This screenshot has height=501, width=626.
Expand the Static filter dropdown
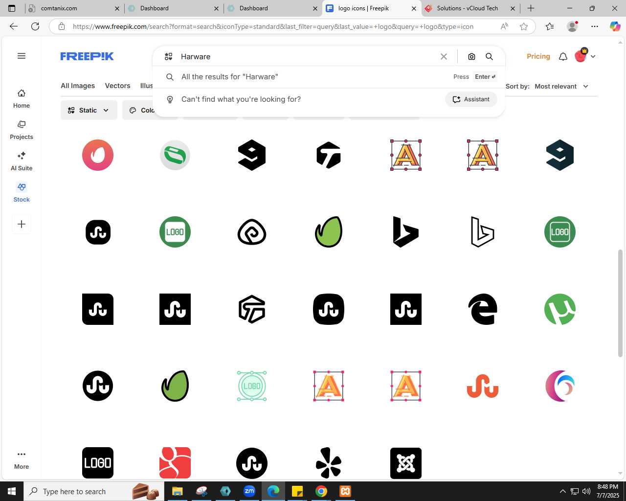[x=89, y=110]
